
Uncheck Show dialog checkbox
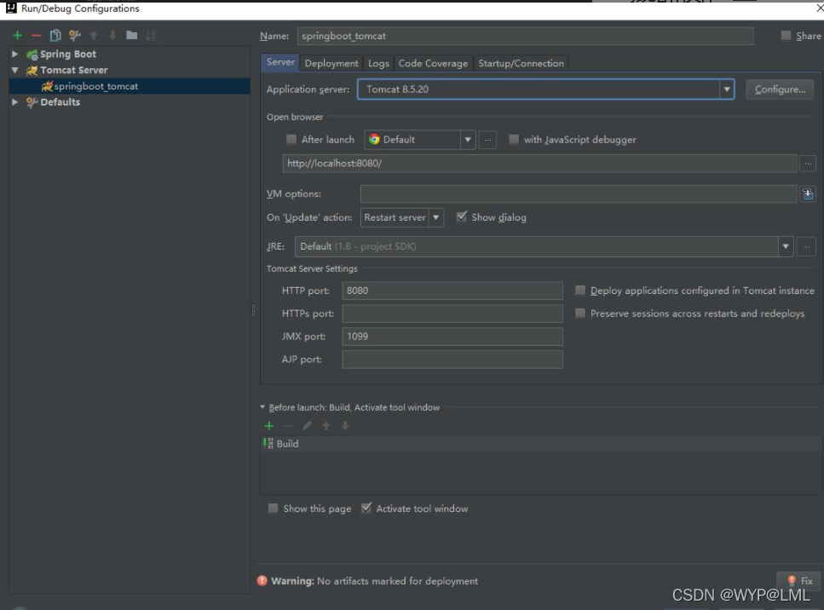click(x=461, y=216)
